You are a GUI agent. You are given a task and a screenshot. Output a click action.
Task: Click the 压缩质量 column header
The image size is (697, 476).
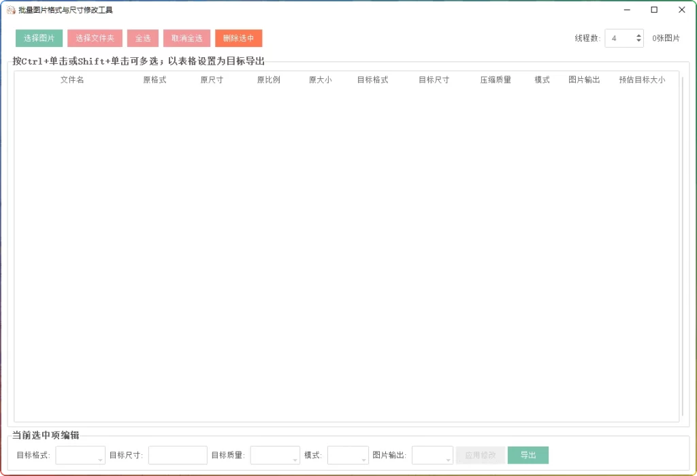(x=494, y=80)
